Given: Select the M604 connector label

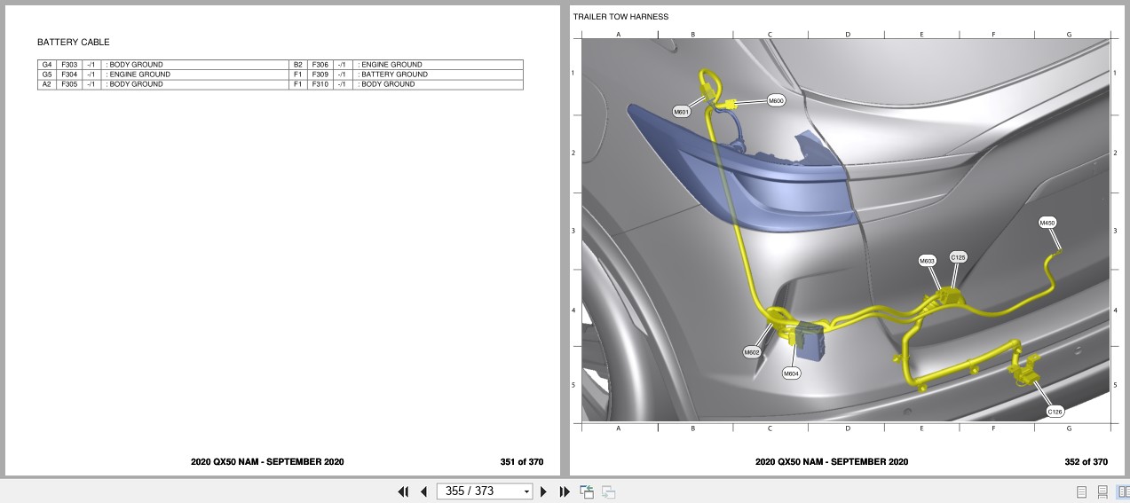Looking at the screenshot, I should coord(791,373).
